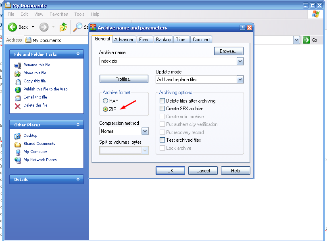Switch to the Comment tab
Screen dimensions: 327x241
pyautogui.click(x=202, y=40)
